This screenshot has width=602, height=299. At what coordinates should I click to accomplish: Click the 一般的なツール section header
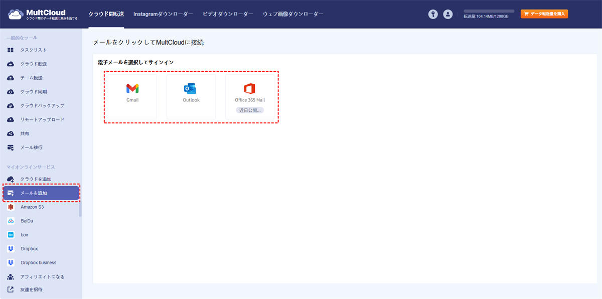click(x=22, y=38)
